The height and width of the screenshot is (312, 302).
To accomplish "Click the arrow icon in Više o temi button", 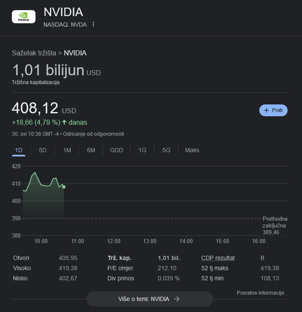I will pos(176,299).
